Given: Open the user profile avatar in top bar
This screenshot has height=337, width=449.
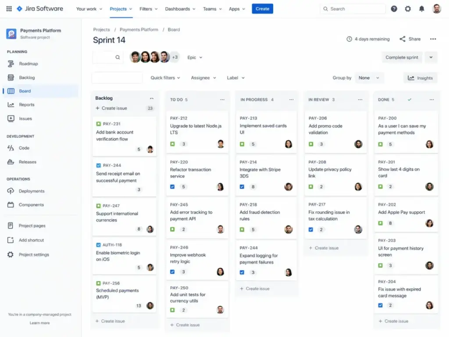Looking at the screenshot, I should [x=436, y=9].
